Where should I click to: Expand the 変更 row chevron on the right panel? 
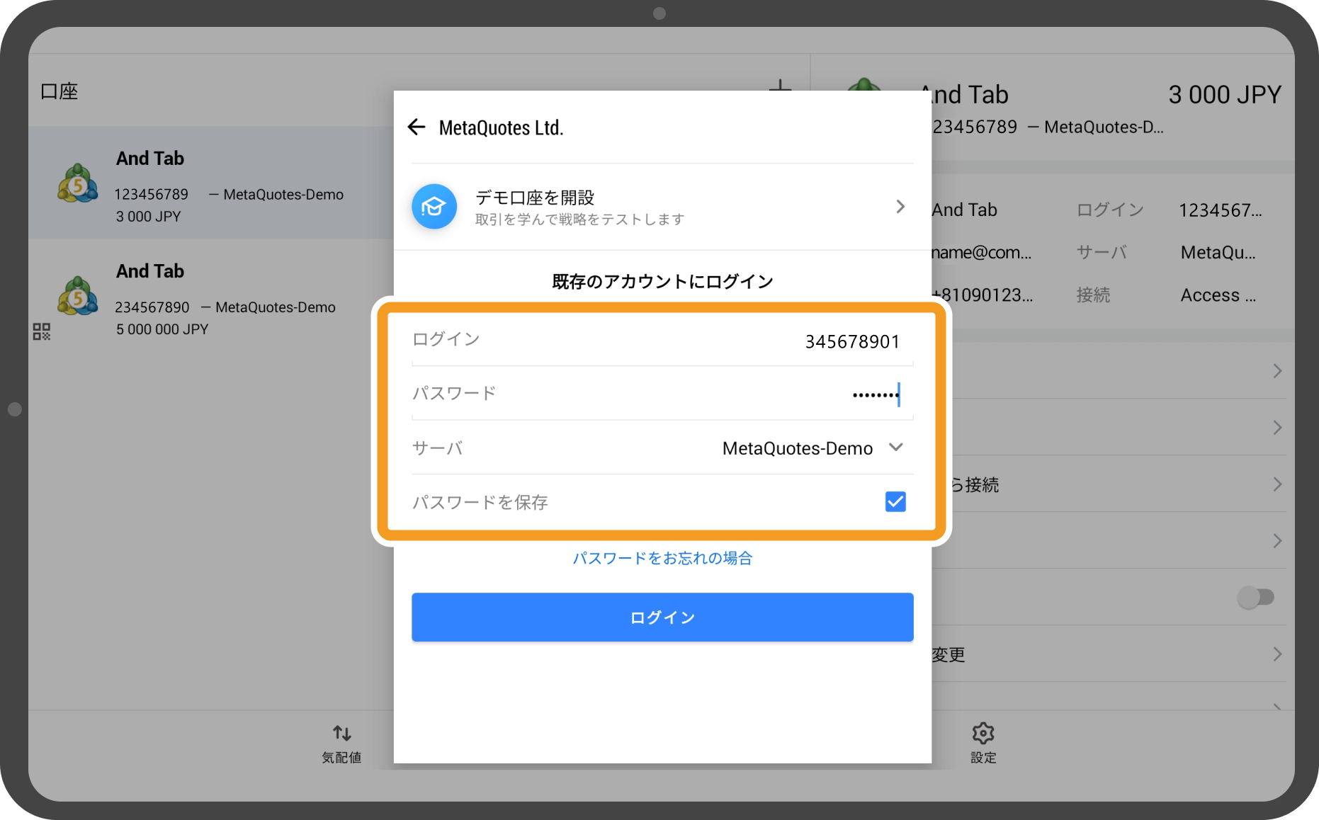coord(1278,654)
